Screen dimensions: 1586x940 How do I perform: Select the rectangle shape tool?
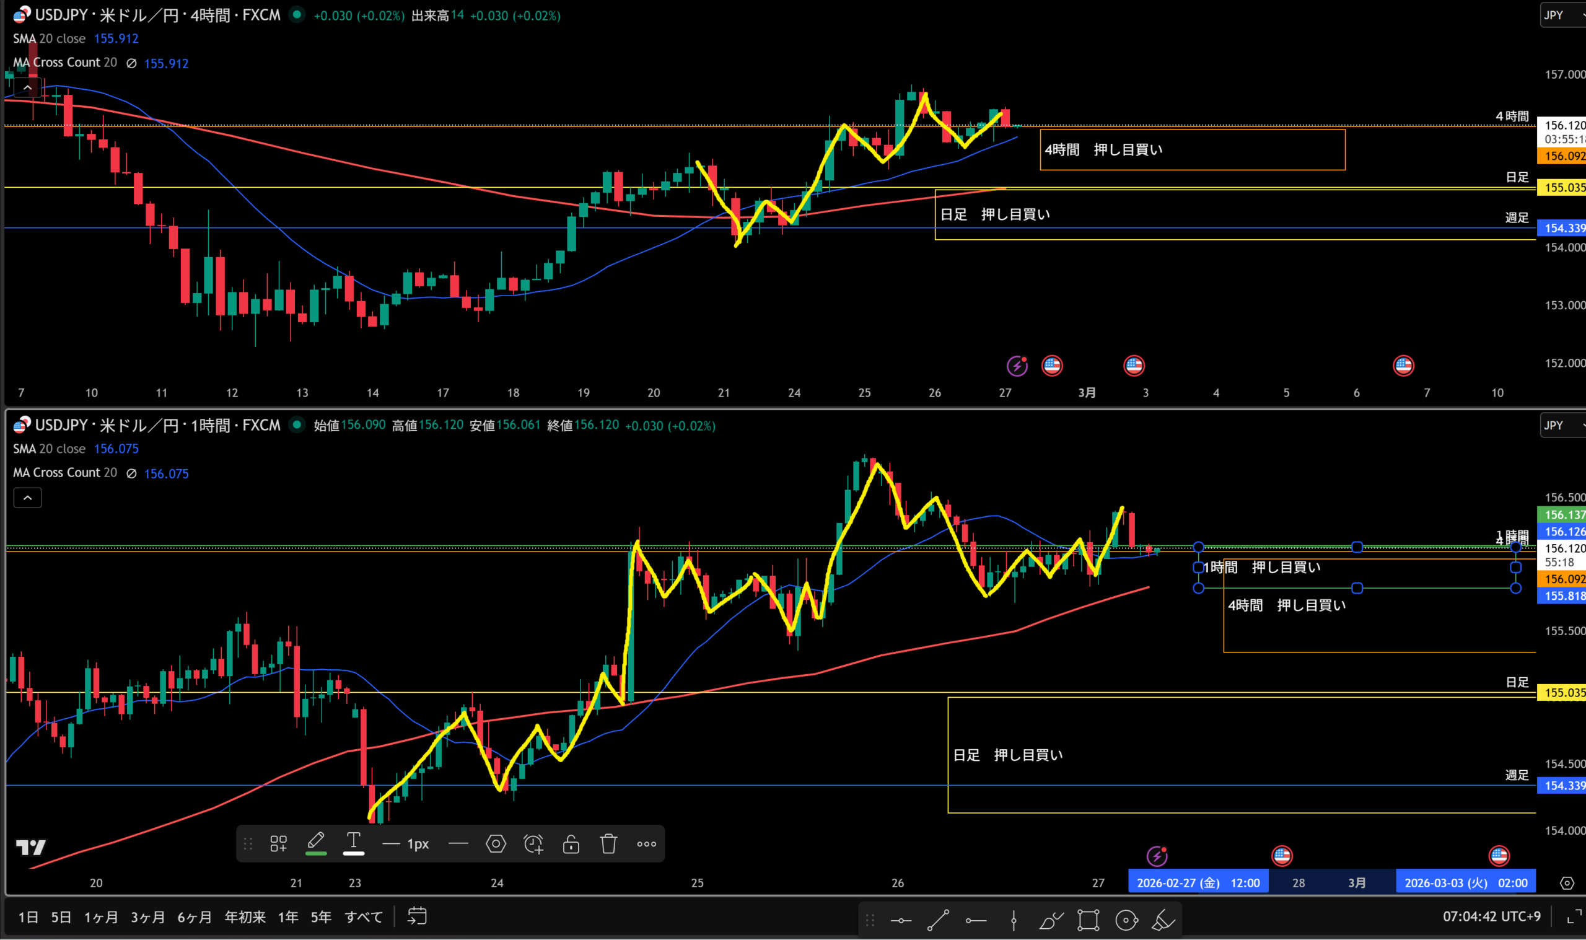(1089, 920)
